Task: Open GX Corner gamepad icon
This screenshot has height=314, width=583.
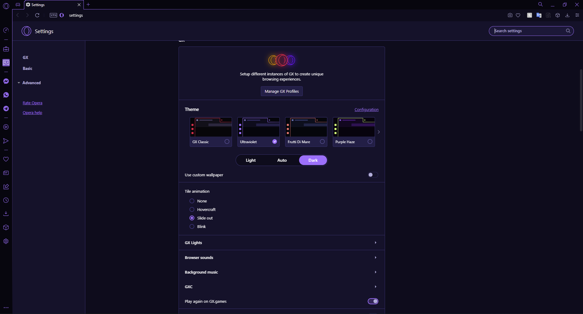Action: [x=18, y=5]
